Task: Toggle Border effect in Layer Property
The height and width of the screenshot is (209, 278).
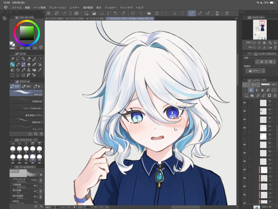Action: [x=257, y=62]
